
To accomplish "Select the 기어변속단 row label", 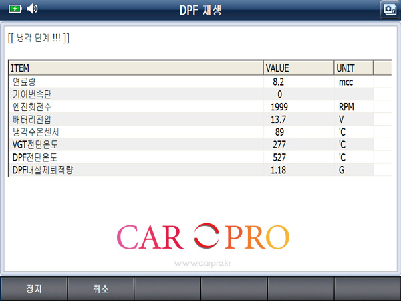I will pyautogui.click(x=32, y=94).
